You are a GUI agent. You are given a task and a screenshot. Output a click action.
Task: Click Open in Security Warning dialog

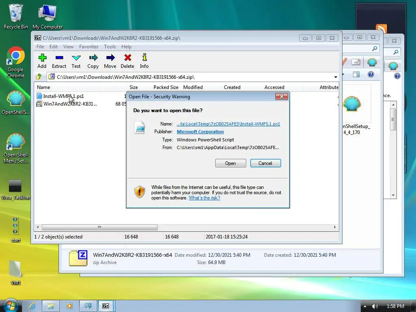(x=231, y=163)
